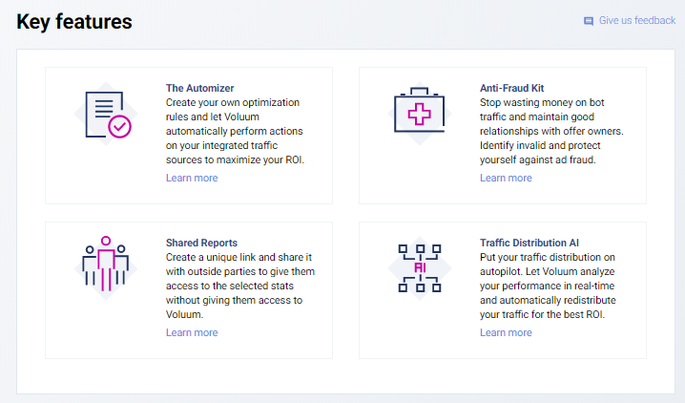Click the Traffic Distribution AI diagram icon
Viewport: 685px width, 403px height.
point(419,266)
